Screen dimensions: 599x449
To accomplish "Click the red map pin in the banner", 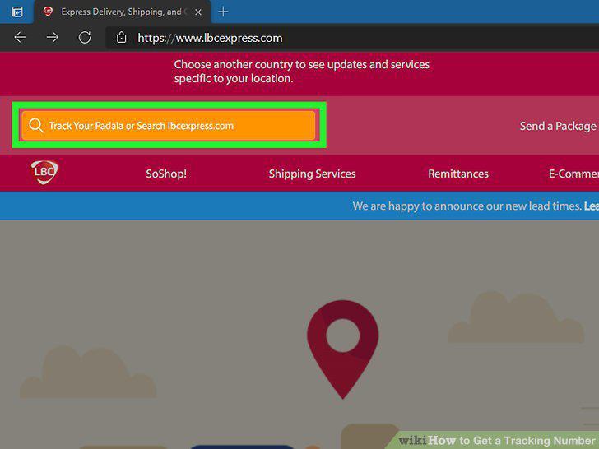I will 342,349.
